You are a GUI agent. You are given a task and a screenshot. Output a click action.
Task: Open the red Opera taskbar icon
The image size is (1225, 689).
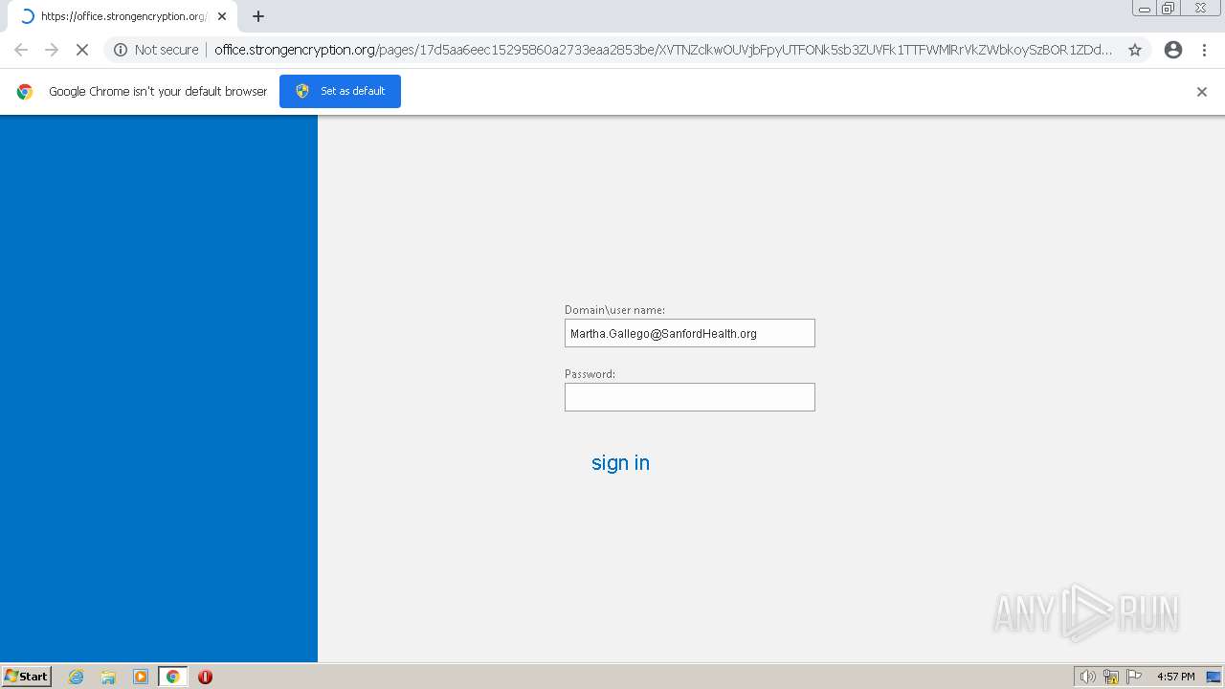[x=205, y=677]
